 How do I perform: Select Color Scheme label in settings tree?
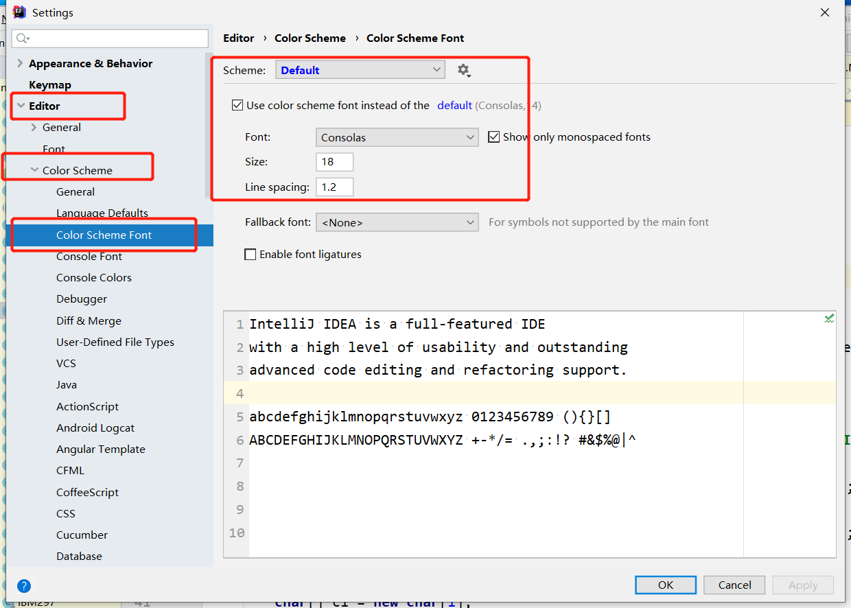78,170
